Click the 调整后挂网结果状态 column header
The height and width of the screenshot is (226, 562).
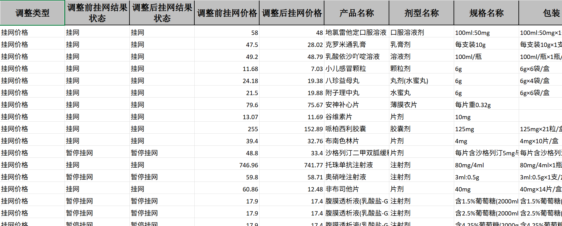pyautogui.click(x=162, y=13)
